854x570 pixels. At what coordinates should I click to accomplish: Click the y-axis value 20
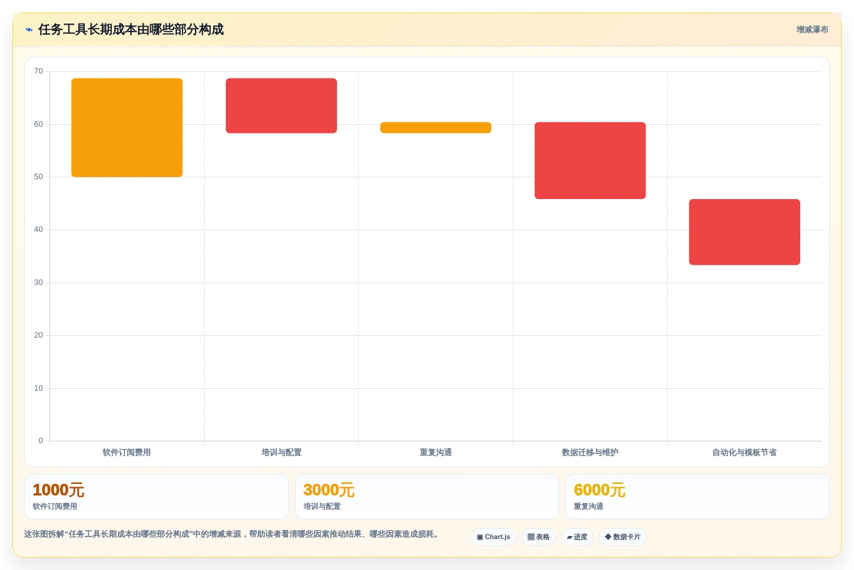[38, 335]
